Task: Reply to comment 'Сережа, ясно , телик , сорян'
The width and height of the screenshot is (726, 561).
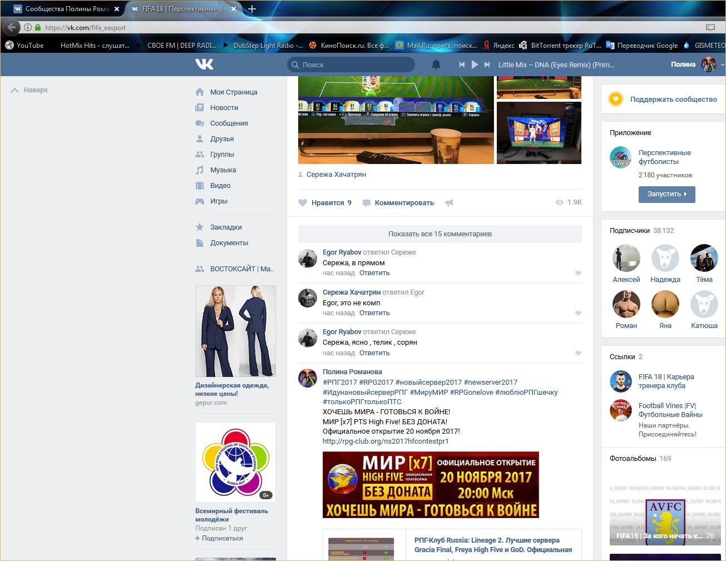Action: coord(374,353)
